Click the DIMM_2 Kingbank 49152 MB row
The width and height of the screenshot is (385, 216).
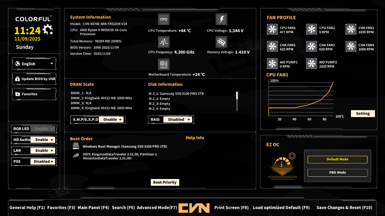(x=101, y=98)
